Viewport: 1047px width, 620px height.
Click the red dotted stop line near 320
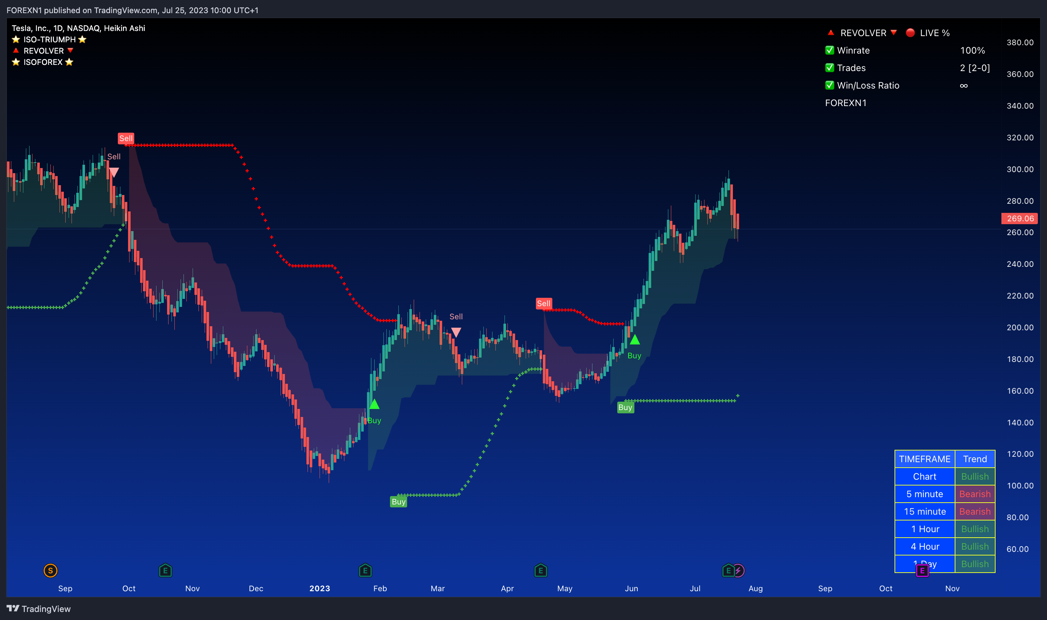[180, 145]
